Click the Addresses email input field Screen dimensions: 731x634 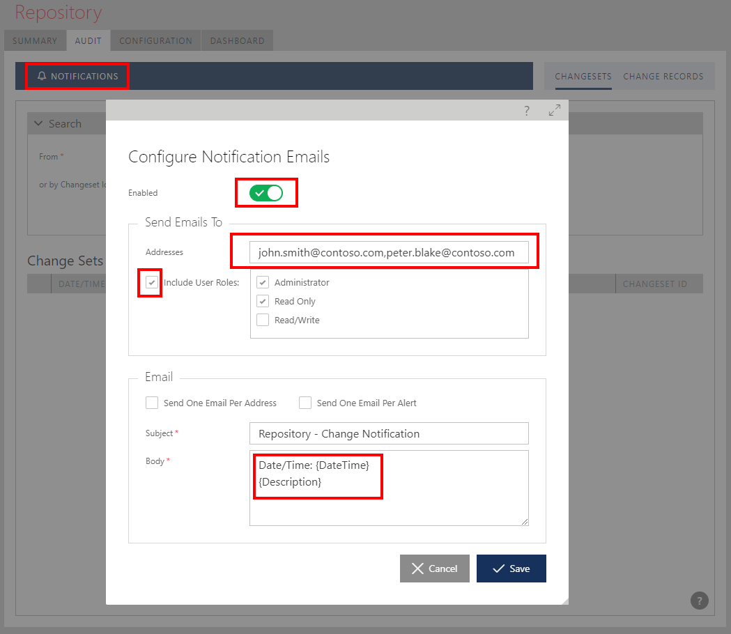pyautogui.click(x=389, y=252)
